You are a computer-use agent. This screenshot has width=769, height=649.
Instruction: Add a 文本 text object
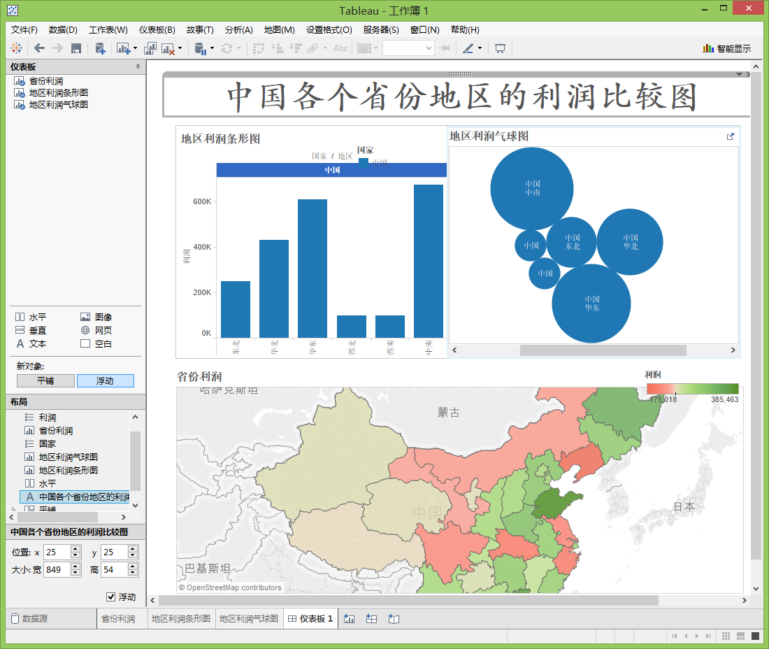(x=31, y=343)
